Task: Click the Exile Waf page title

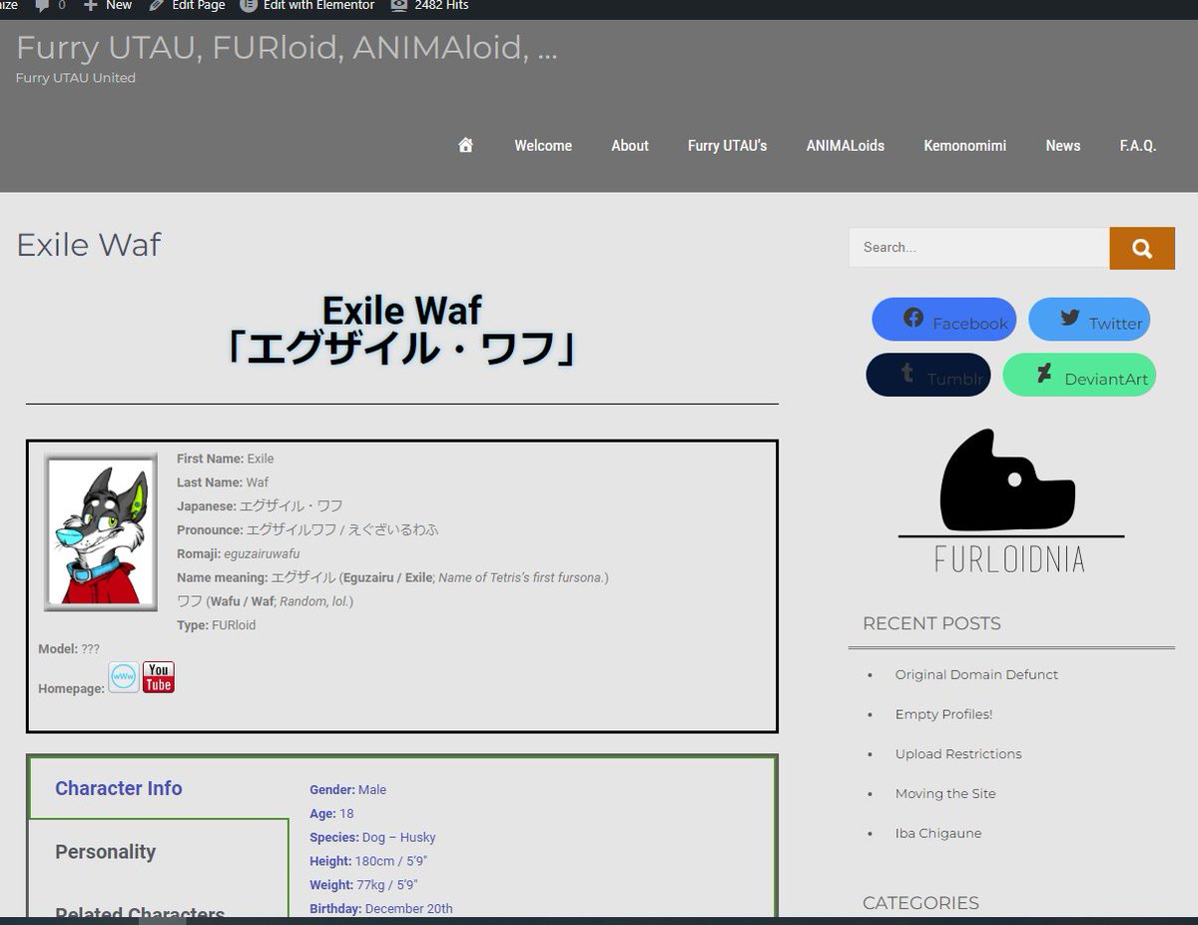Action: (89, 245)
